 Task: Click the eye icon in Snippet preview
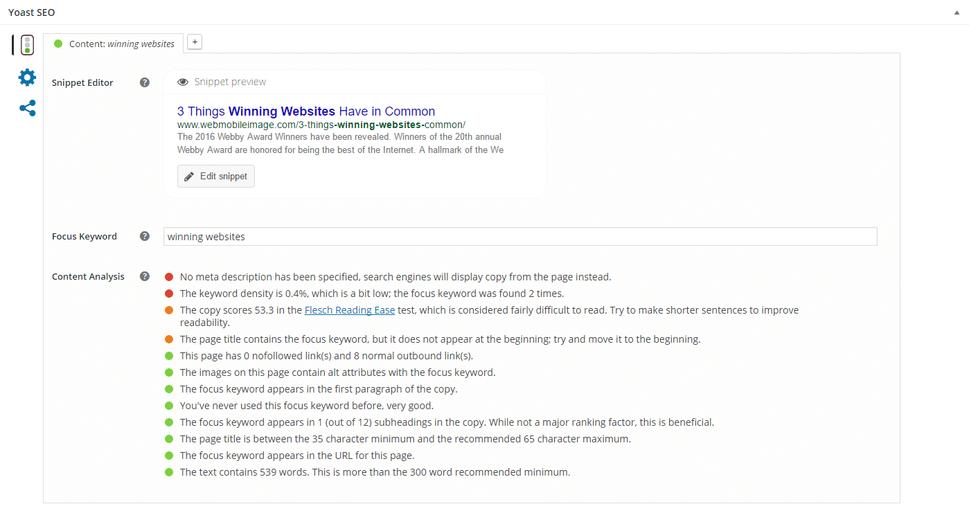point(183,82)
